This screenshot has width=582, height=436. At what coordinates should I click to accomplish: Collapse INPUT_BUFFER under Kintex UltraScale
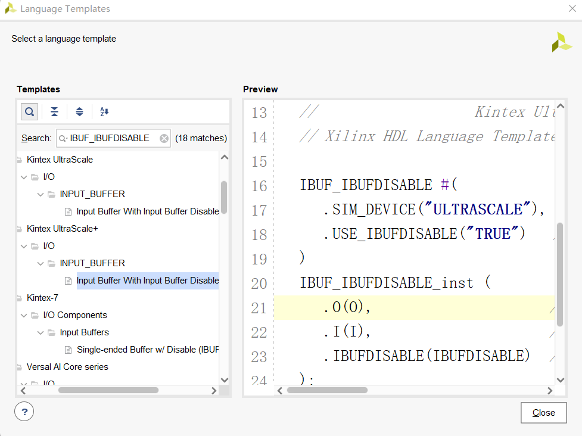click(41, 194)
